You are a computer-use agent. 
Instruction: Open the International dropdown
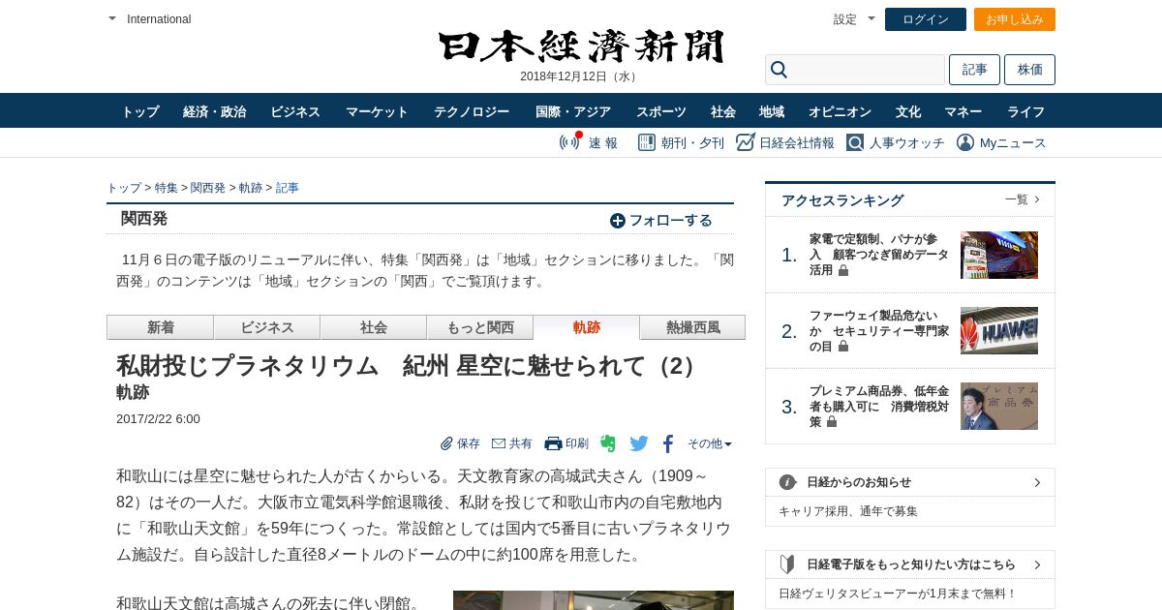[149, 19]
